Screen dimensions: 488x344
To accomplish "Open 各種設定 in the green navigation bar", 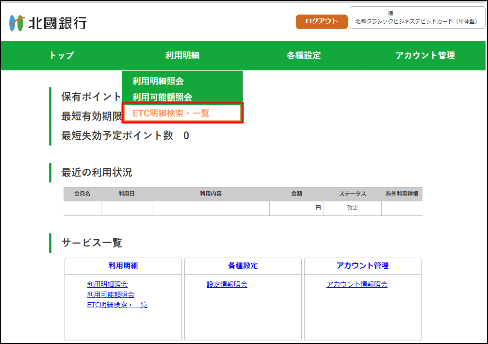I will (x=304, y=55).
